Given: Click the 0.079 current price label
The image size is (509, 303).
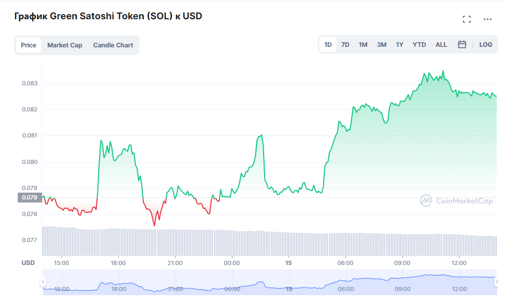Looking at the screenshot, I should pos(30,197).
